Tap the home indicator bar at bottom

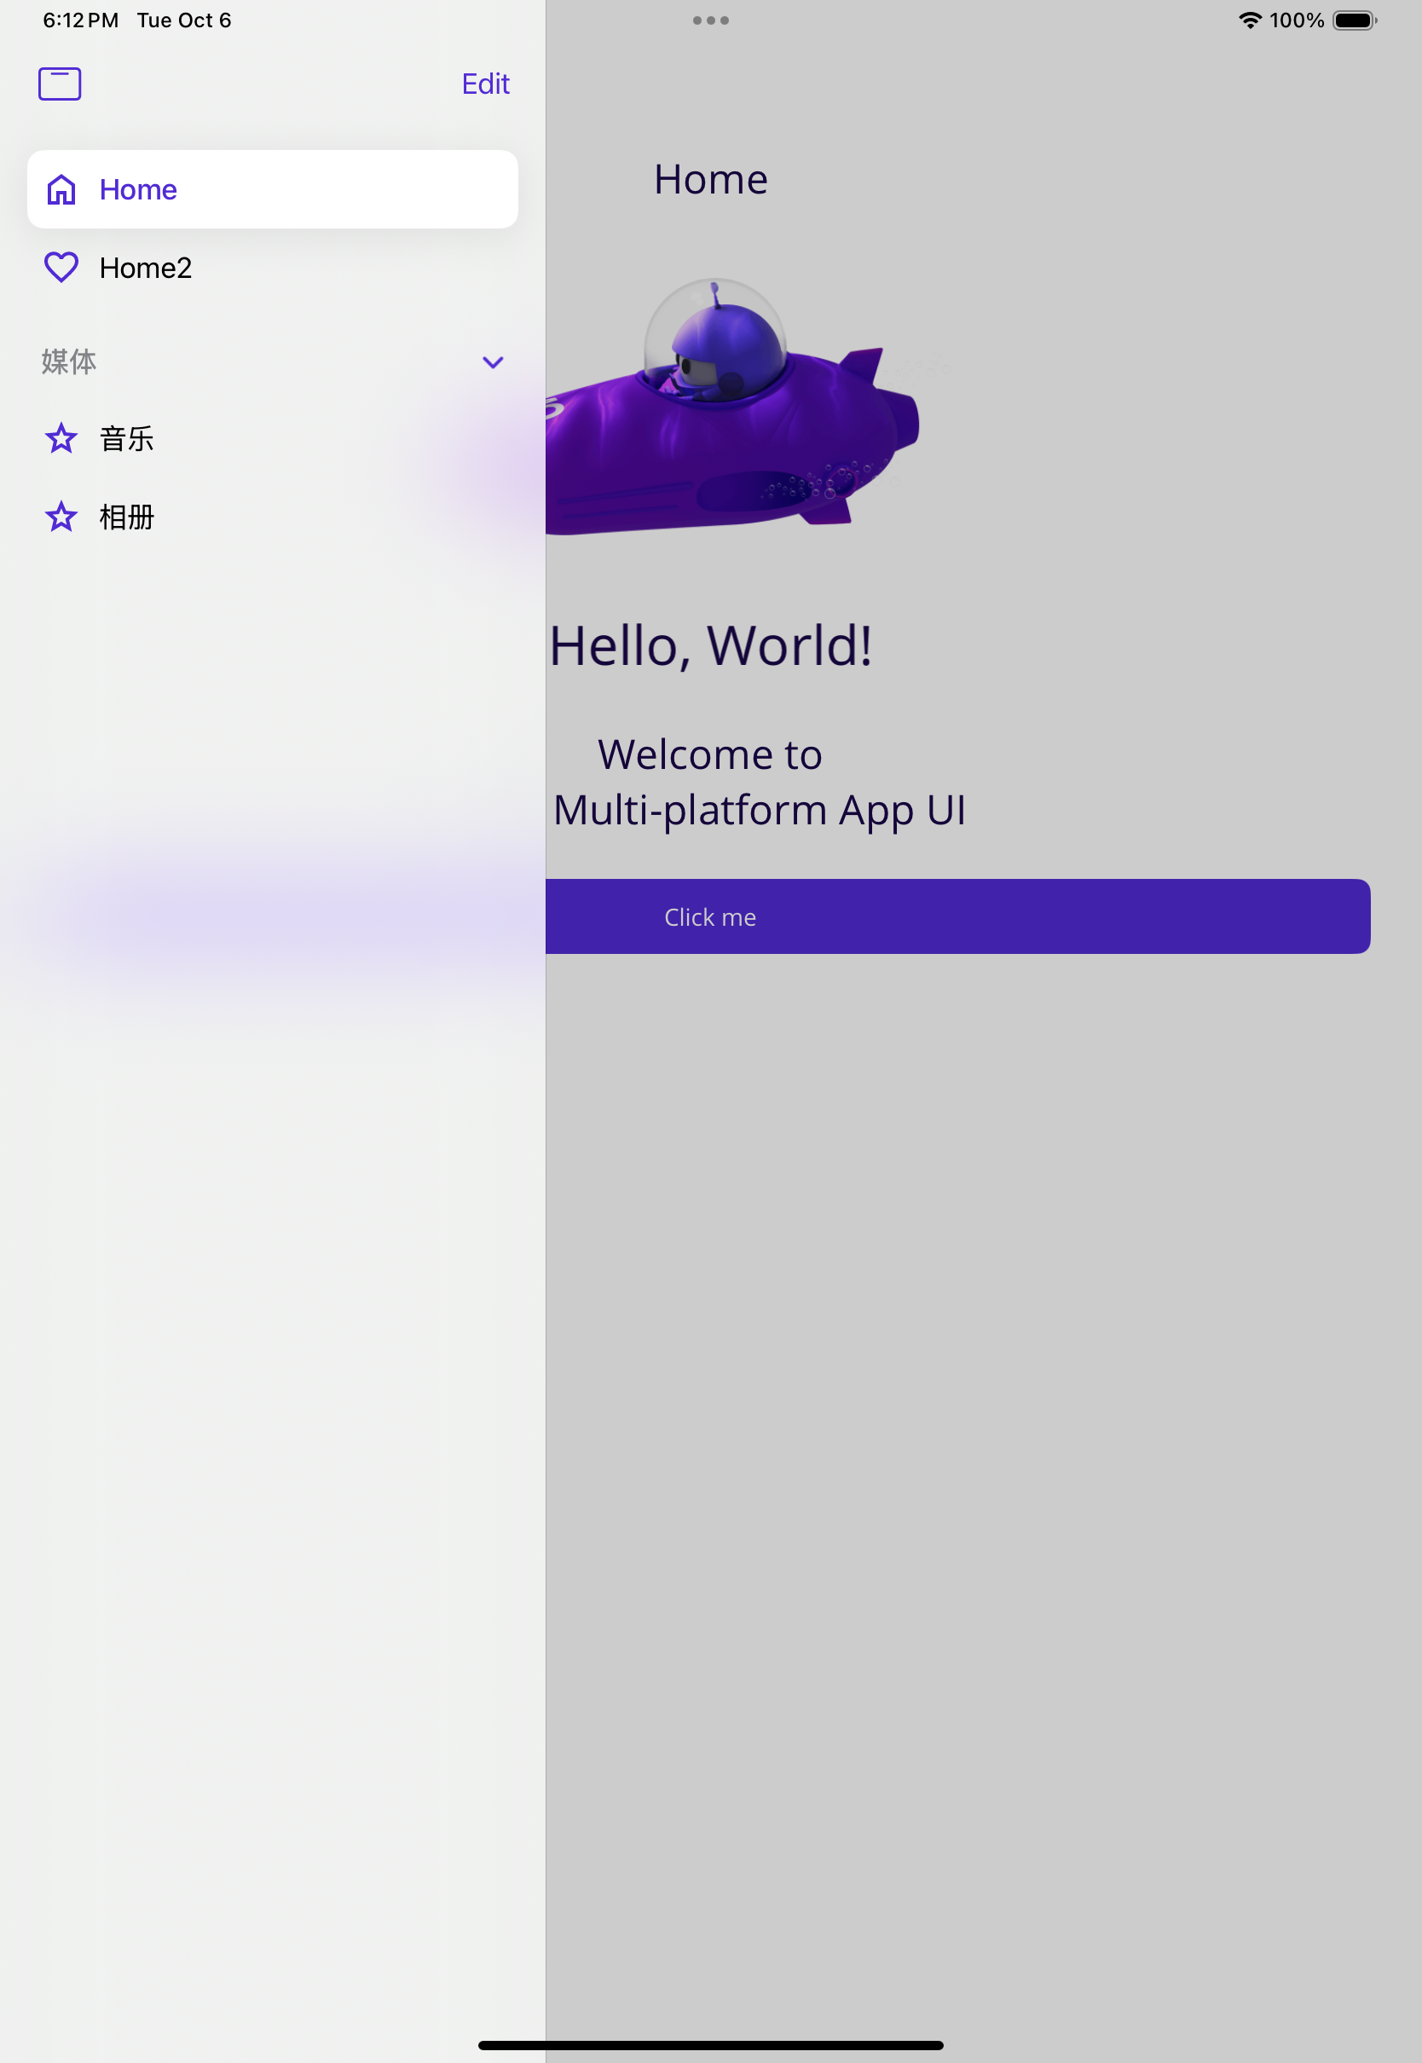(x=711, y=2045)
